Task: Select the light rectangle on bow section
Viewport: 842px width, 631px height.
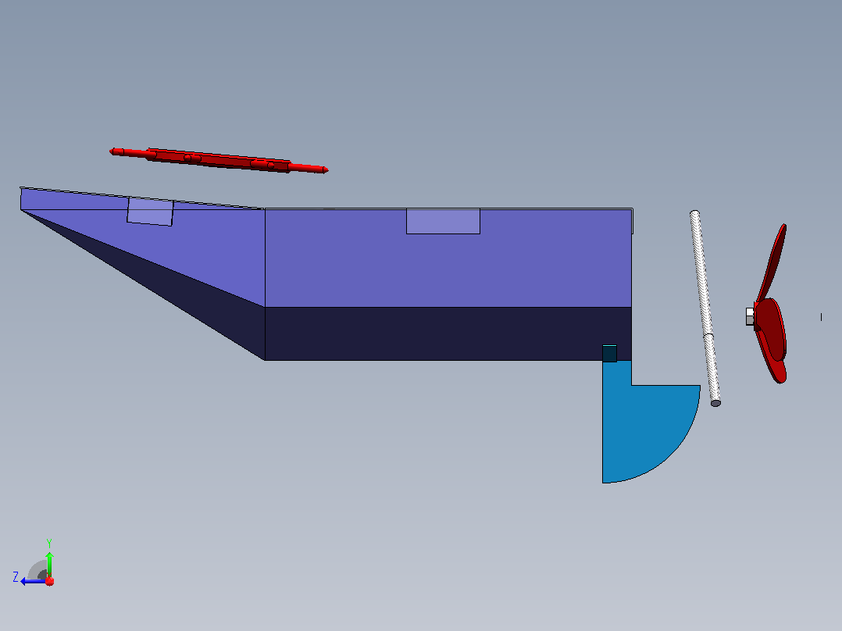Action: pyautogui.click(x=150, y=212)
